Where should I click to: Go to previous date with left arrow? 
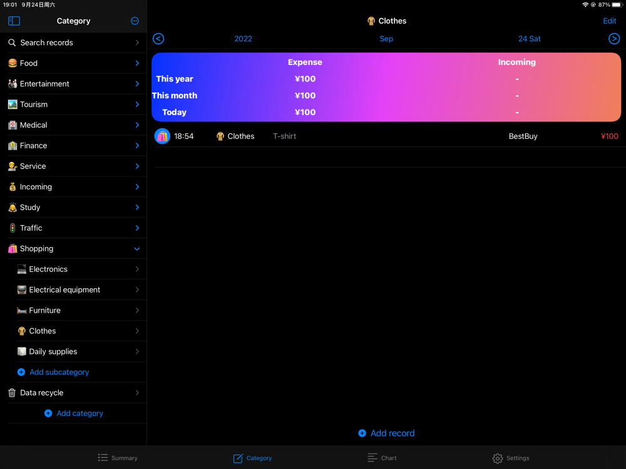click(x=158, y=39)
